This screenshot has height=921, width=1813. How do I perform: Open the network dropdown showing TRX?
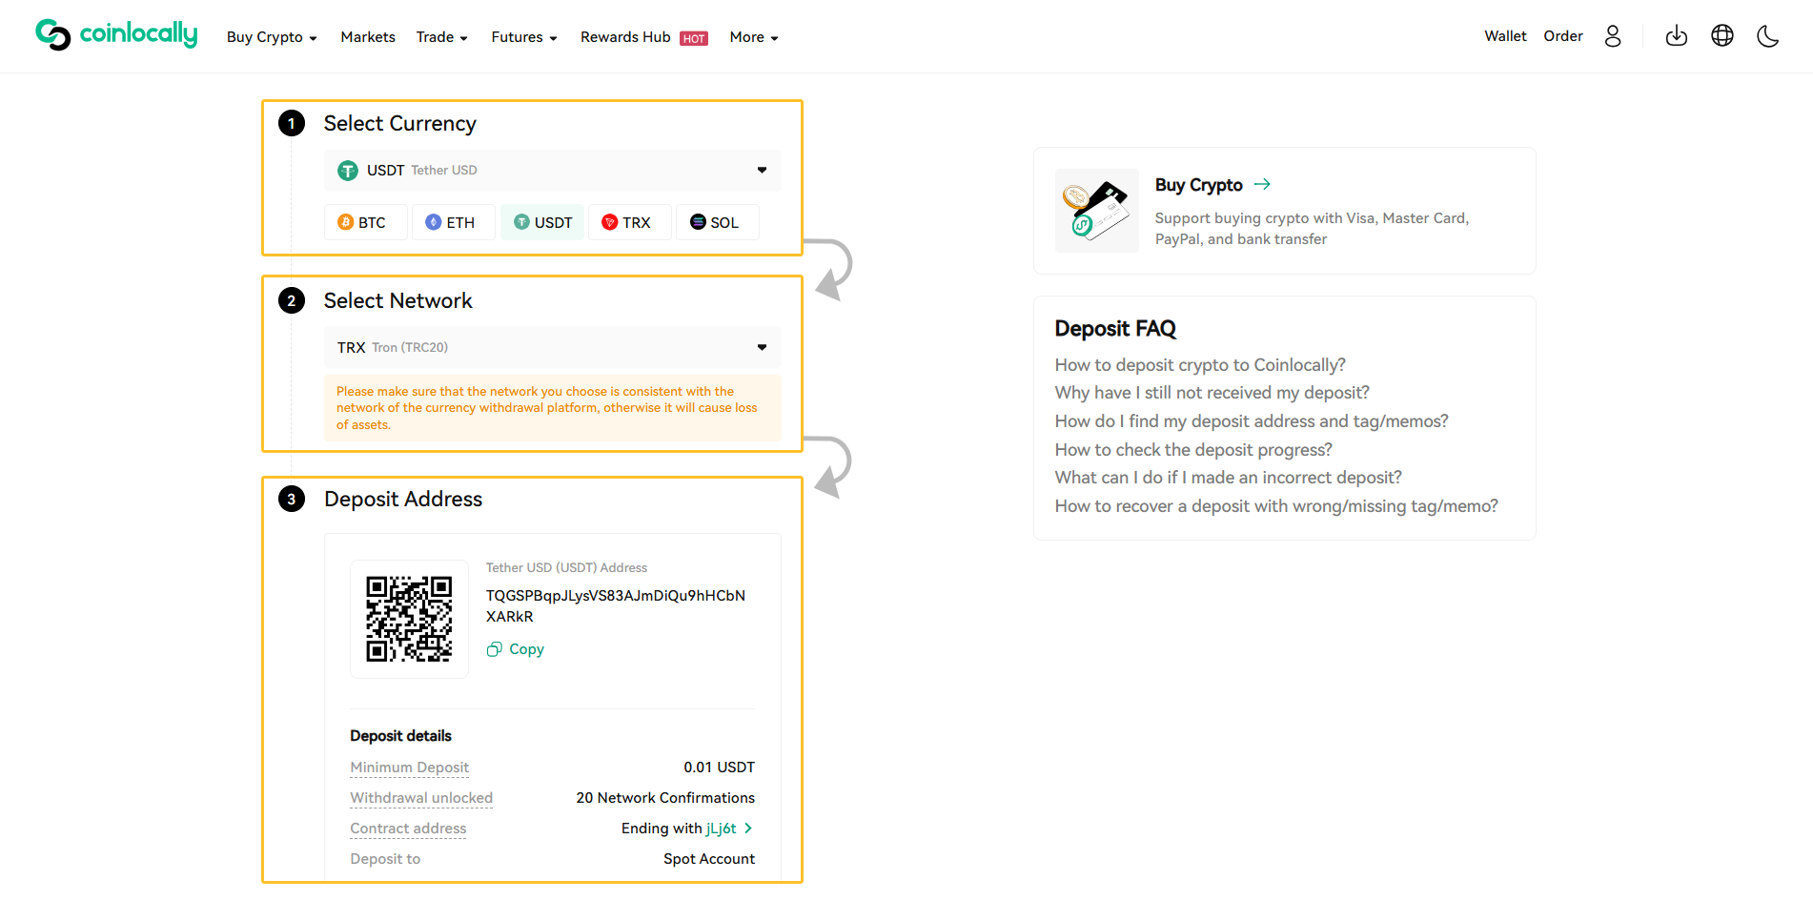click(x=552, y=348)
